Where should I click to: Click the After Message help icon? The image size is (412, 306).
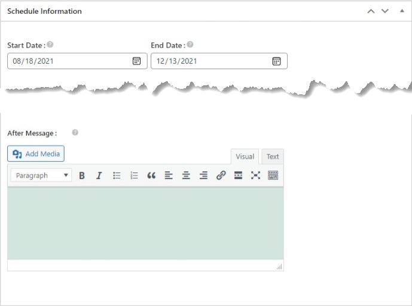pos(75,132)
